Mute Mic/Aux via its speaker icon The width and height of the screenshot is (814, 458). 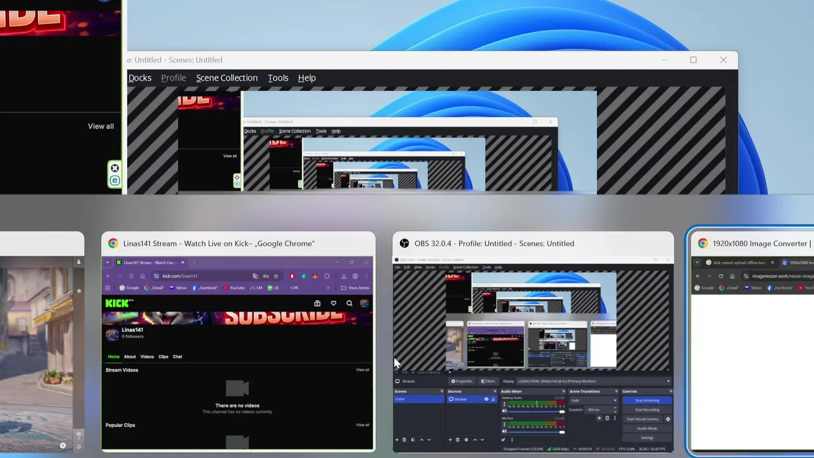504,431
